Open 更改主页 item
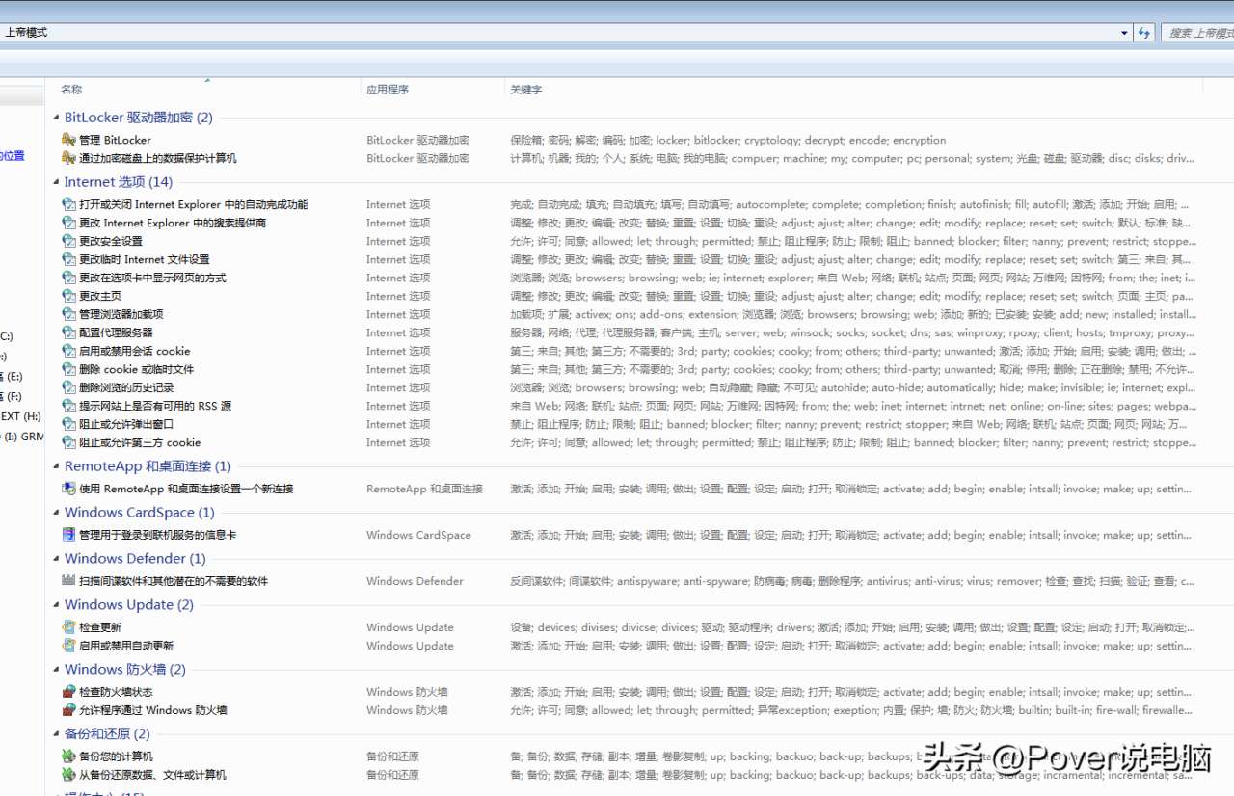Viewport: 1234px width, 796px height. 100,296
